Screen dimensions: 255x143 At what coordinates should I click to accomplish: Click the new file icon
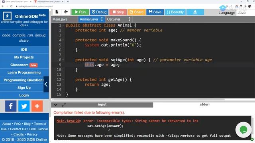(57, 12)
